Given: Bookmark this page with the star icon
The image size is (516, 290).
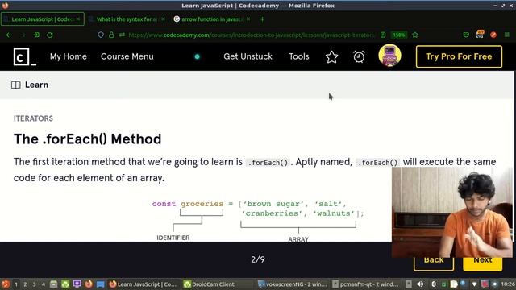Looking at the screenshot, I should click(415, 35).
